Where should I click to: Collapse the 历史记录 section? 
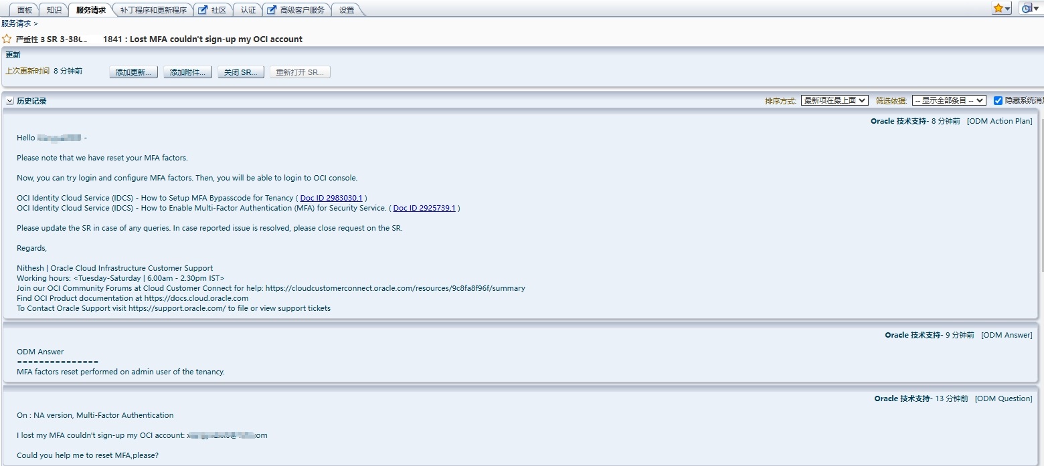point(10,101)
